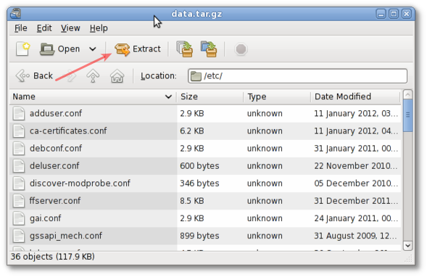Expand the Open recent dropdown arrow
Viewport: 427px width, 277px height.
point(93,49)
